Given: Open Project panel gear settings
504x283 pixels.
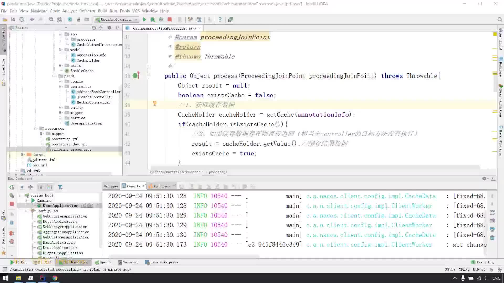Looking at the screenshot, I should coord(110,28).
